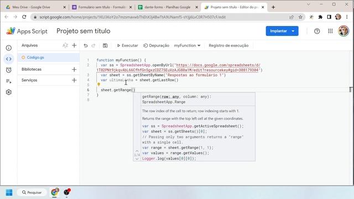Viewport: 354px width, 199px height.
Task: Go back in browser history
Action: coord(6,17)
